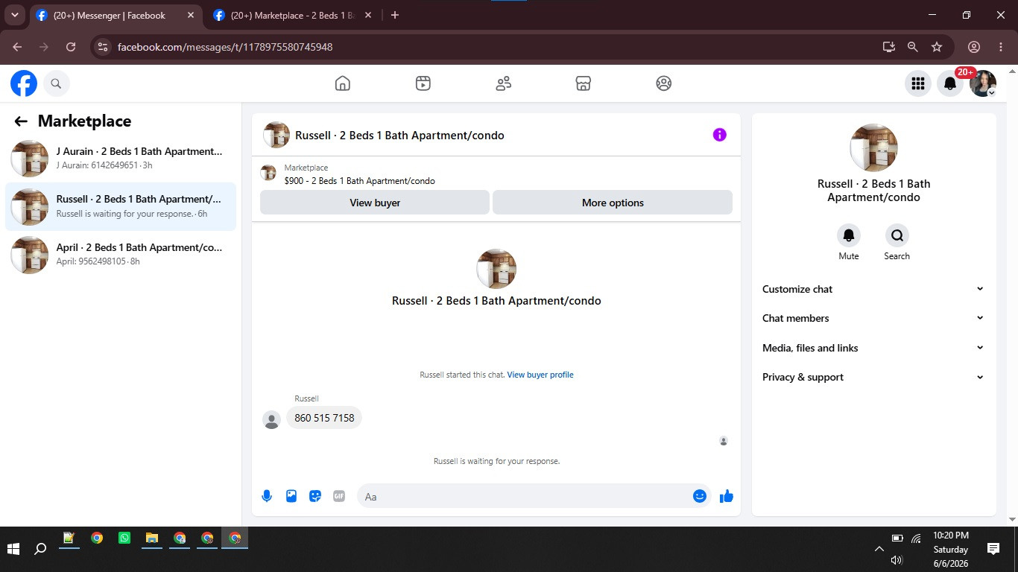Open the Groups icon in top navigation
Screen dimensions: 1018x572
[664, 83]
